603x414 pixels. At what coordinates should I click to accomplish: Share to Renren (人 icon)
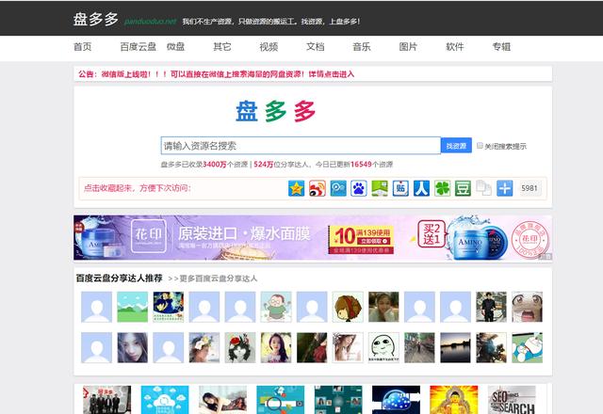pyautogui.click(x=421, y=188)
